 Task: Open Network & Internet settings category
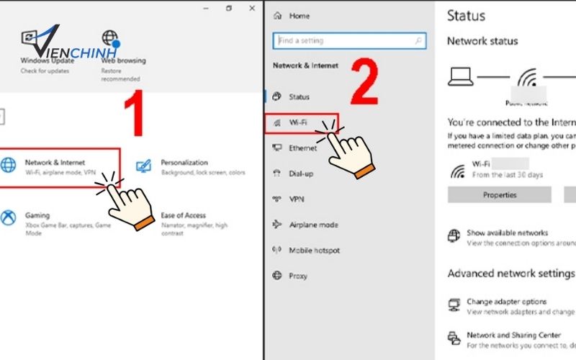[59, 167]
